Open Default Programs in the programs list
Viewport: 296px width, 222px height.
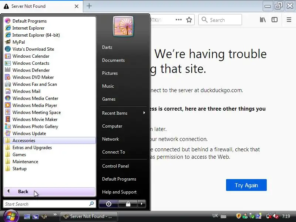[x=50, y=21]
